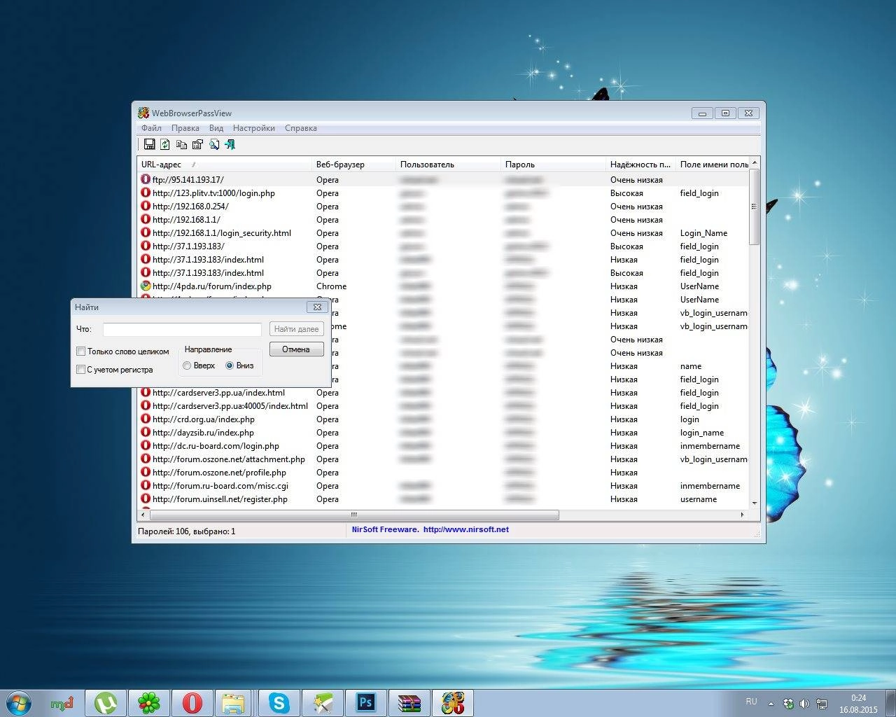Enable the Только слово целиком checkbox

pos(80,351)
